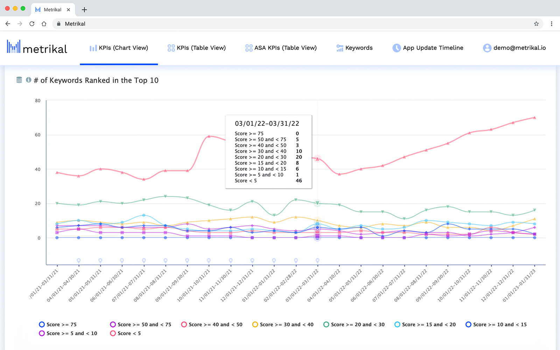Click the app update pin above 05/01/21-05/31/21
Viewport: 560px width, 350px height.
tap(100, 260)
